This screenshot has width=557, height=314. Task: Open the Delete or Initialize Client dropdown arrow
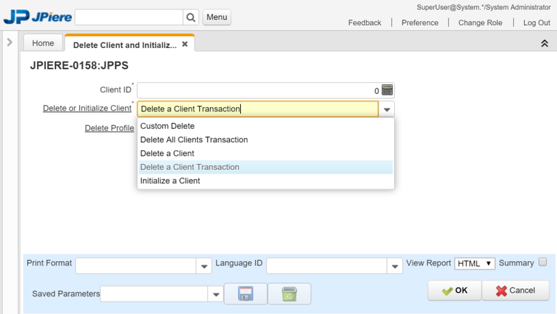click(387, 109)
